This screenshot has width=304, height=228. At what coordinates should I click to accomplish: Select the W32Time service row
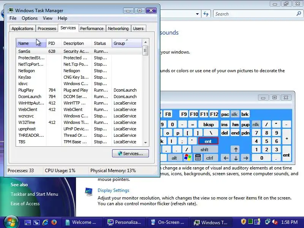tap(79, 122)
